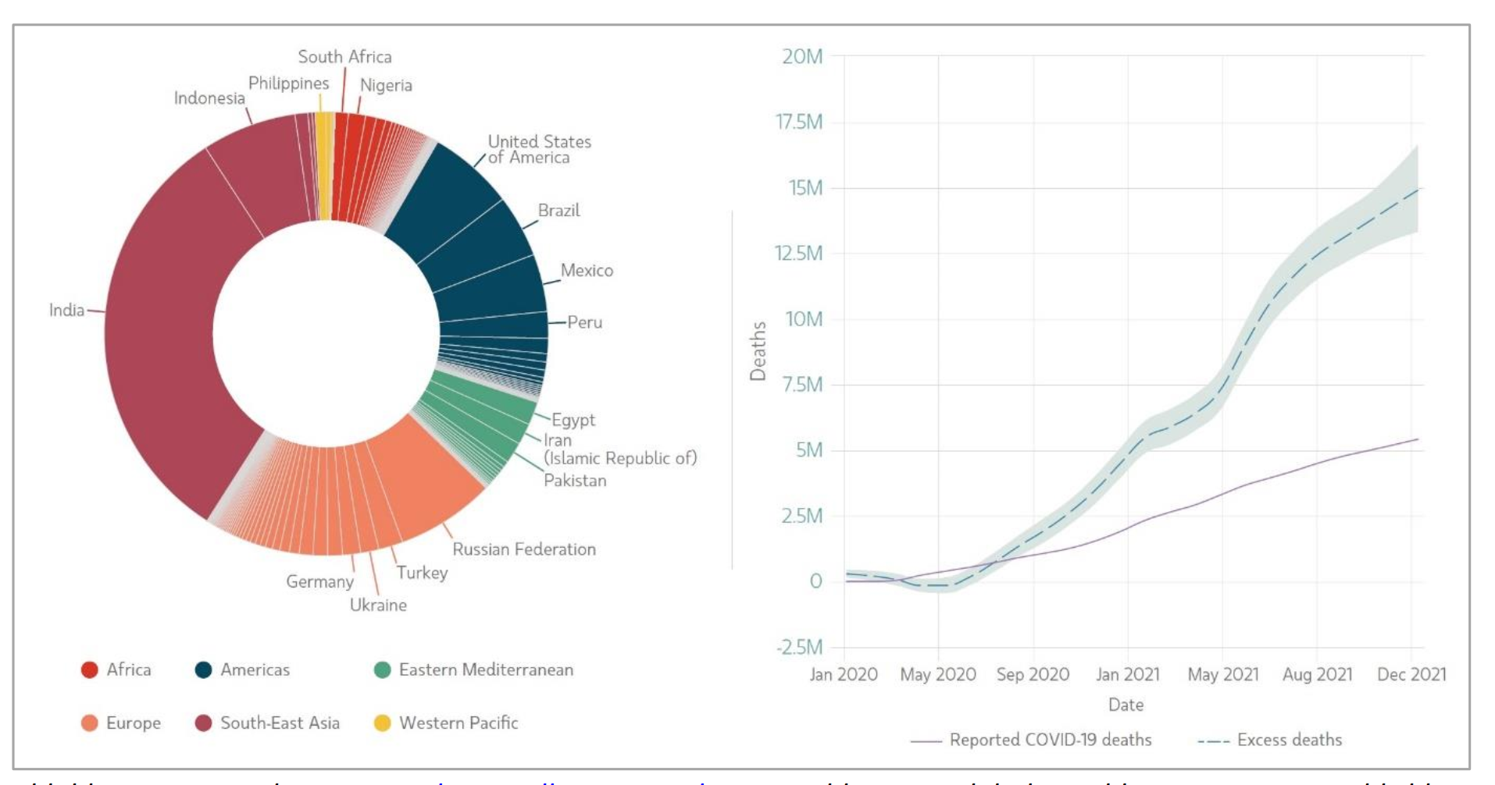Toggle the Eastern Mediterranean legend entry
The image size is (1495, 785).
(384, 669)
